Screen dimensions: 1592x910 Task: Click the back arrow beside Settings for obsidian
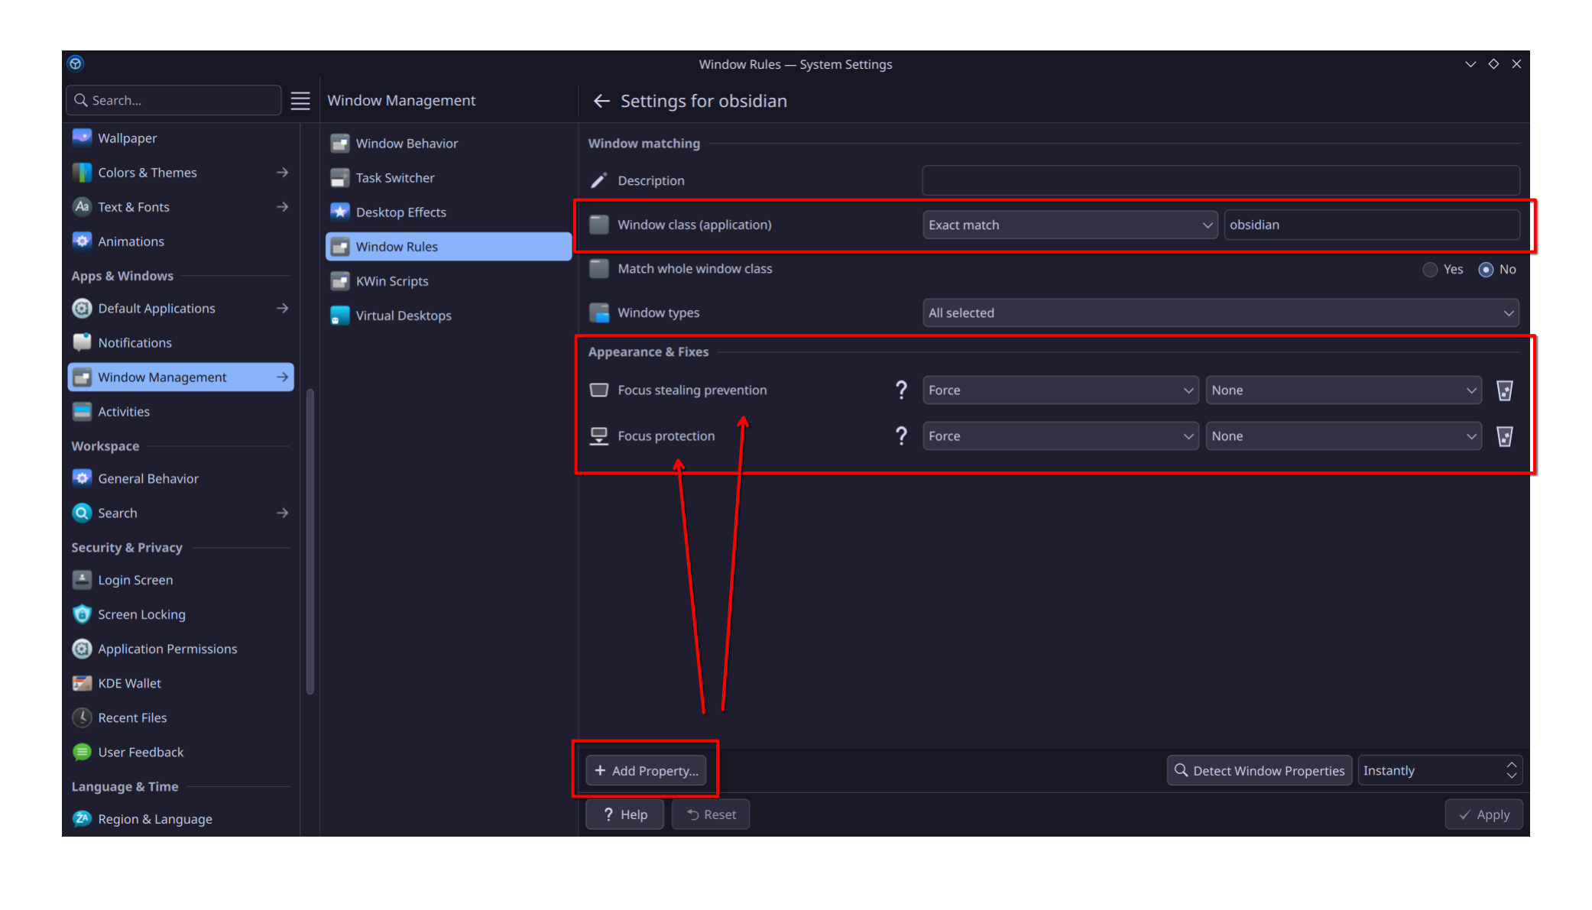pyautogui.click(x=601, y=101)
